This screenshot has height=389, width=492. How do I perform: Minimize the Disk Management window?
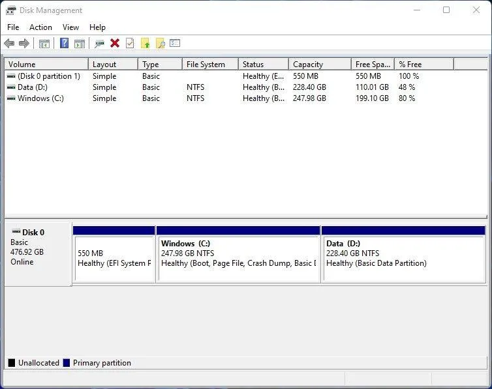417,10
